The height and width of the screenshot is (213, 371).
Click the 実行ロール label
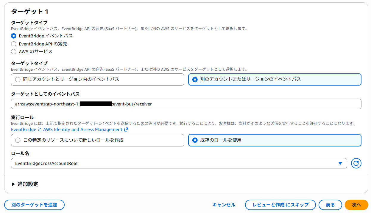(22, 117)
